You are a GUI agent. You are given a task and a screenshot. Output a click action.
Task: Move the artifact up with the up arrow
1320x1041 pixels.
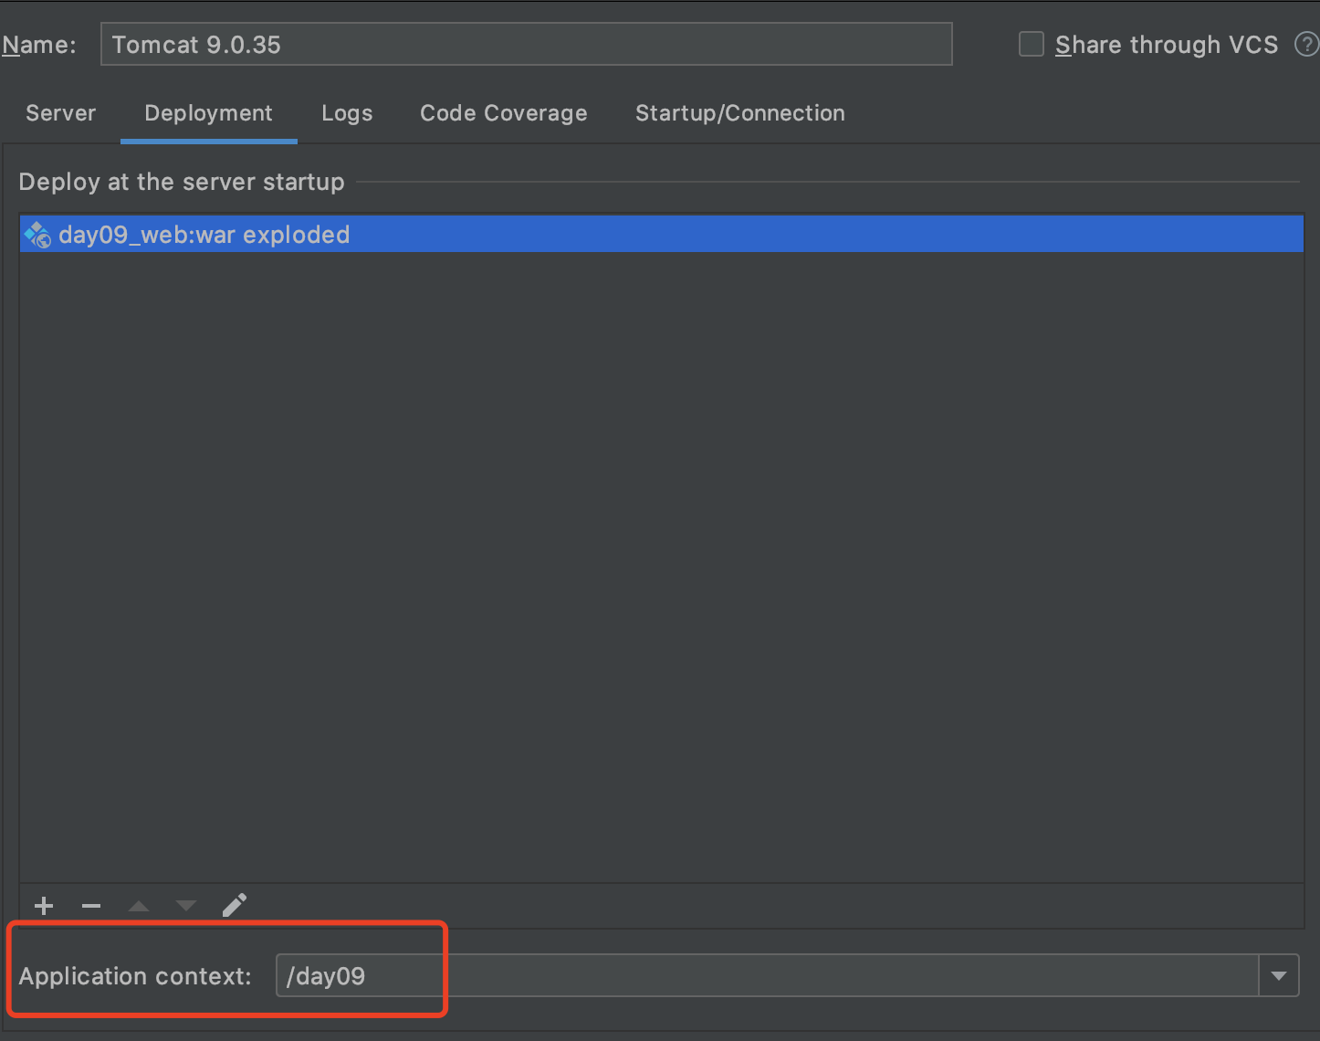pos(139,906)
